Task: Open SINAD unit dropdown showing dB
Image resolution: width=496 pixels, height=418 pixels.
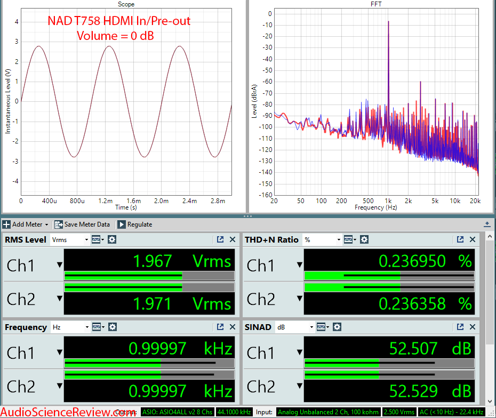Action: [295, 327]
